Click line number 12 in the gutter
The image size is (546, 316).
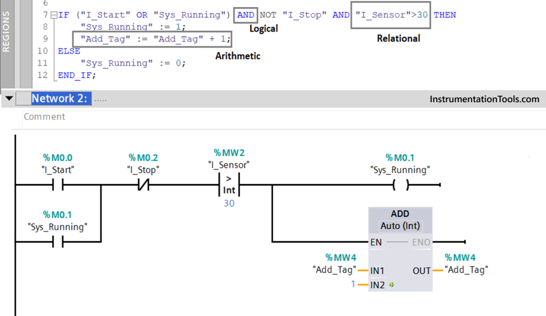click(x=43, y=75)
